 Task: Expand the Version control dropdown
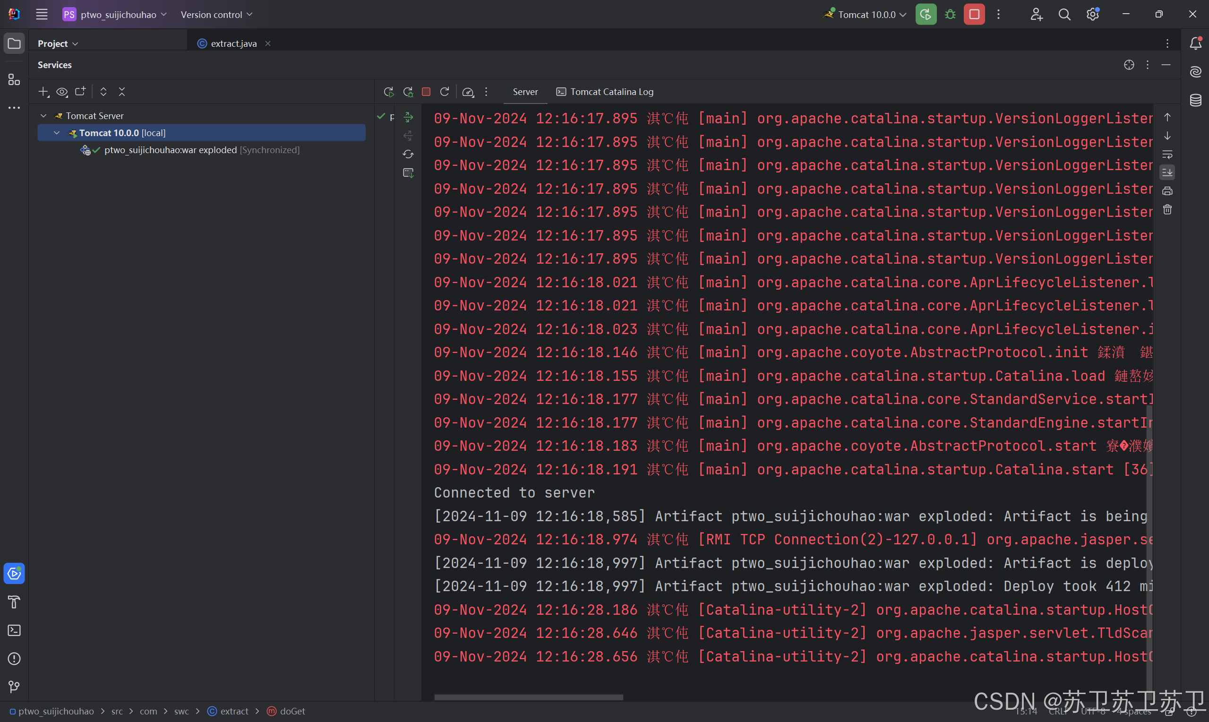216,15
